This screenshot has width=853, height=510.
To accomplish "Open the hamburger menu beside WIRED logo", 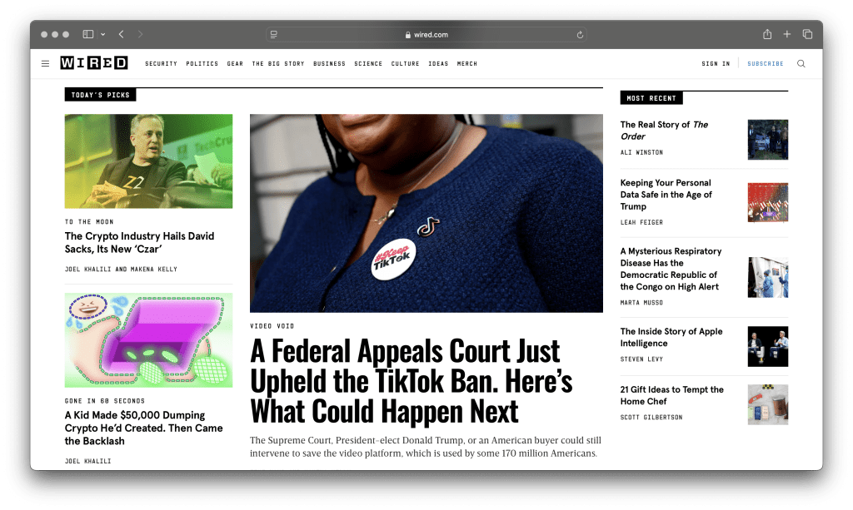I will coord(45,63).
